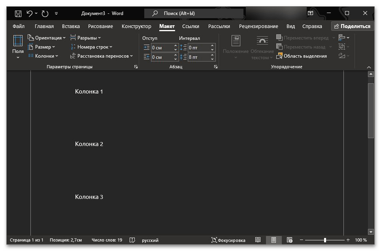Open Область выделения selection pane
This screenshot has width=381, height=251.
[302, 56]
